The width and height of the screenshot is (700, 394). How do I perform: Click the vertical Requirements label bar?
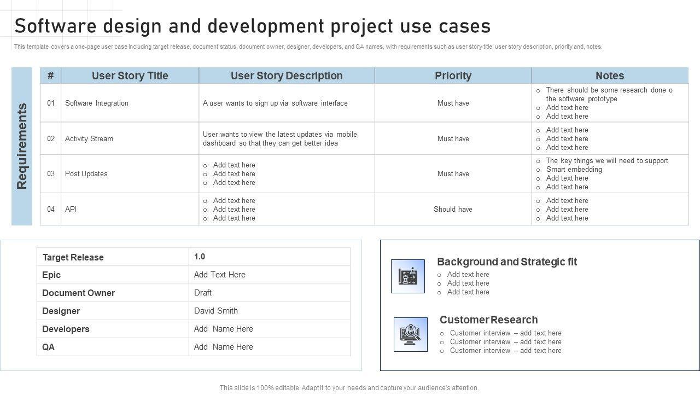[22, 146]
